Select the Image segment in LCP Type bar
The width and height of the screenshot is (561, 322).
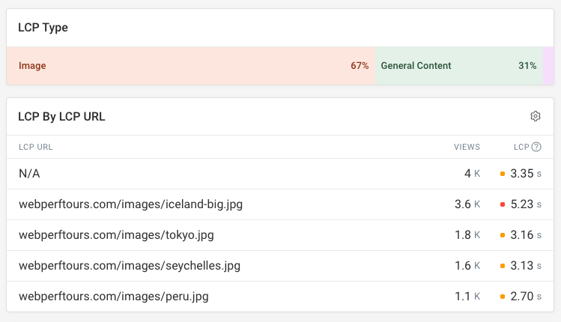pos(191,66)
